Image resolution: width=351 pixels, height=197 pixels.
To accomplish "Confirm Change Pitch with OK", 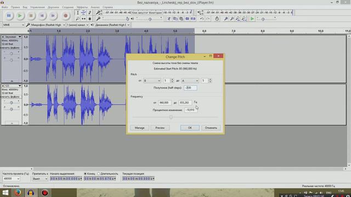I will (x=190, y=128).
